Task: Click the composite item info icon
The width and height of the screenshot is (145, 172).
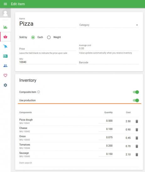Action: [x=39, y=92]
